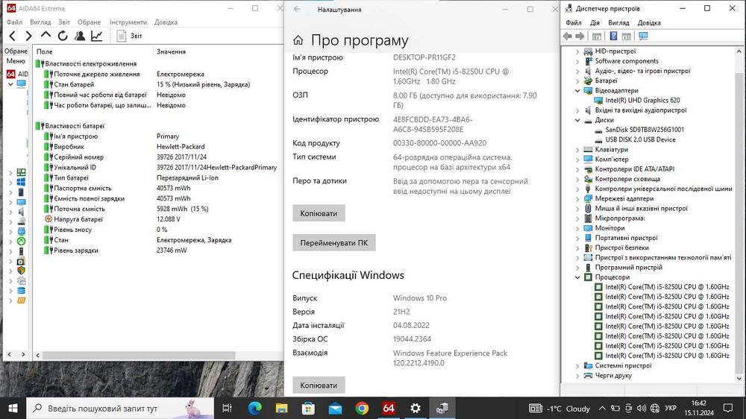The width and height of the screenshot is (746, 419).
Task: Click Device Manager forward arrow icon
Action: [580, 36]
